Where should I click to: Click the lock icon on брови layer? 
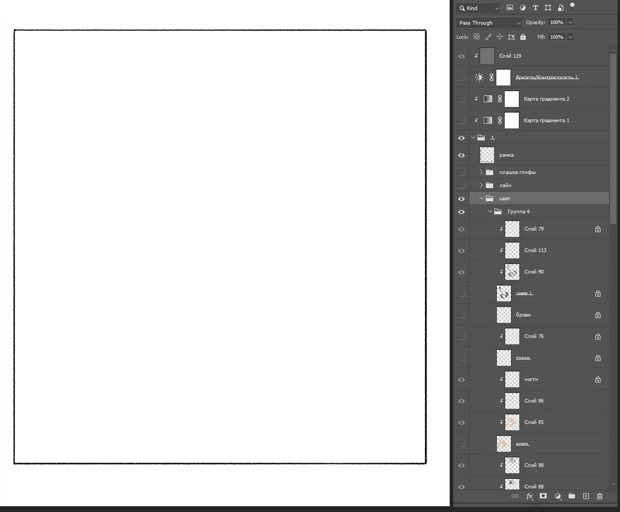598,315
